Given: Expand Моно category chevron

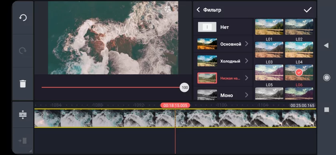Looking at the screenshot, I should click(x=247, y=95).
